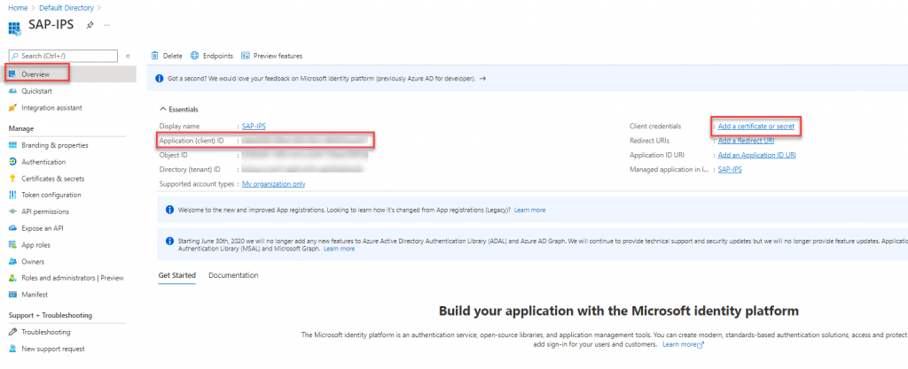The image size is (908, 369).
Task: Click My organization only link
Action: coord(273,184)
